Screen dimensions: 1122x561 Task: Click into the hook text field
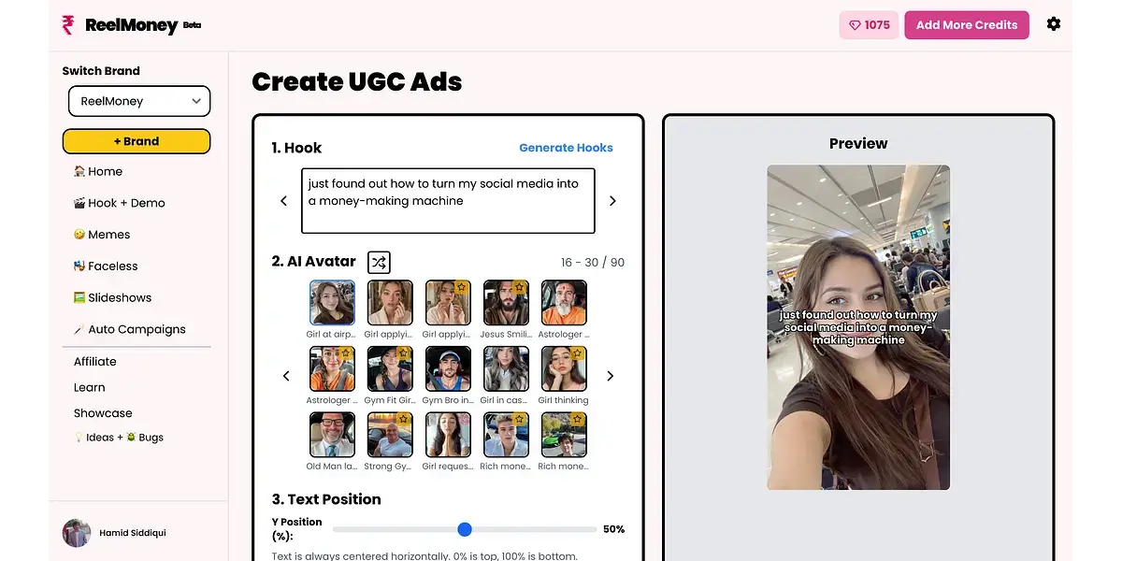(x=448, y=201)
